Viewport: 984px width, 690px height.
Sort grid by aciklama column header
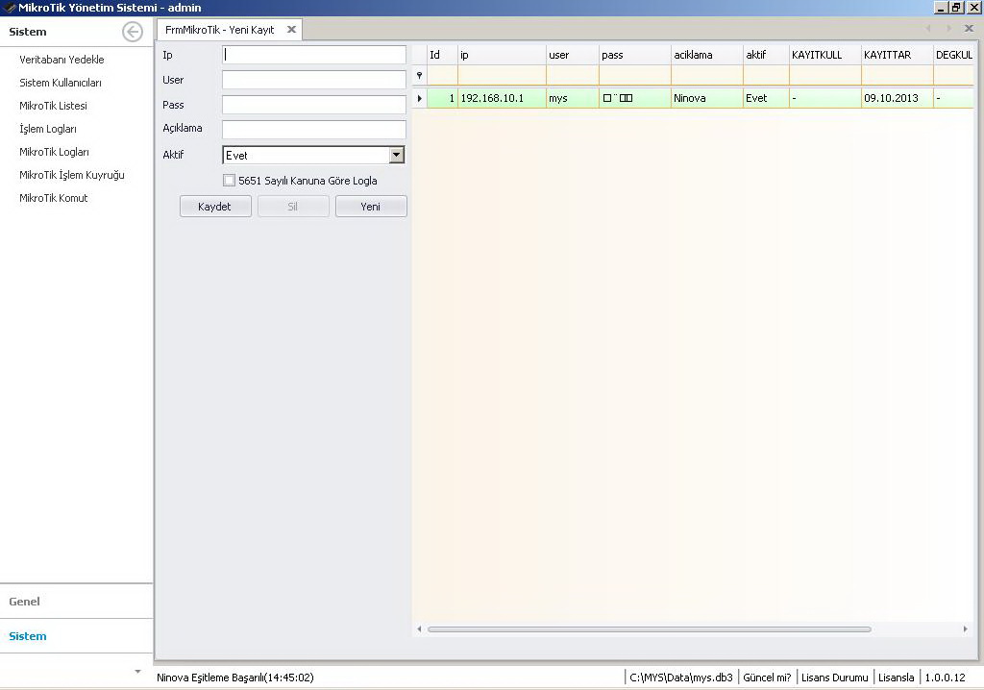pyautogui.click(x=707, y=55)
